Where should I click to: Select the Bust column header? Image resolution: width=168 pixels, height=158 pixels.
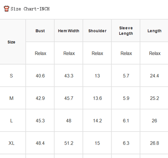[40, 31]
